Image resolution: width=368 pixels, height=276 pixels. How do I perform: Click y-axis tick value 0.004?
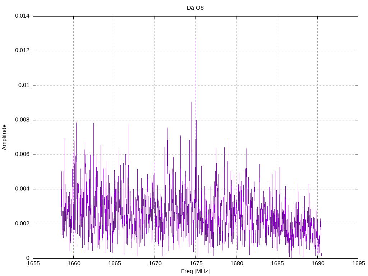click(x=22, y=189)
